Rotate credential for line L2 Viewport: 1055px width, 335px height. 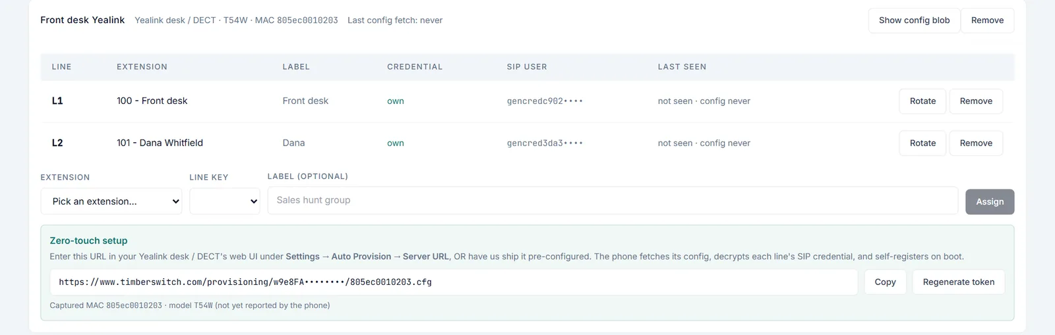pyautogui.click(x=922, y=143)
